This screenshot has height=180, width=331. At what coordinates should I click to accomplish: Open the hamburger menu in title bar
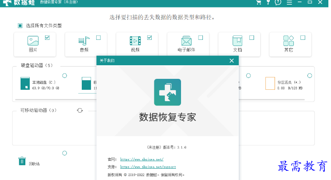(x=289, y=2)
